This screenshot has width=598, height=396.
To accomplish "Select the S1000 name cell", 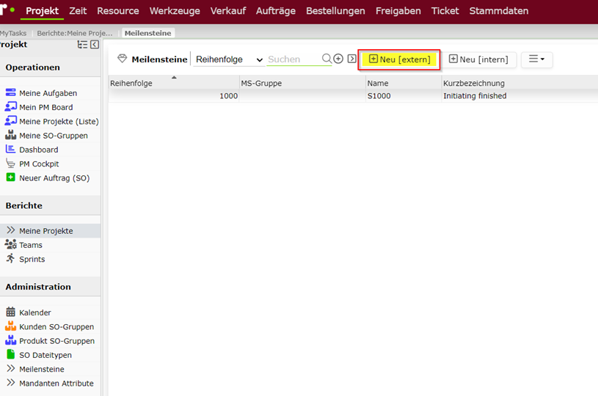I will tap(404, 96).
